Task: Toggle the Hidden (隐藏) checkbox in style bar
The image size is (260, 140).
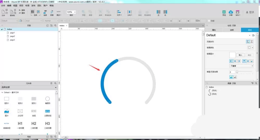Action: (x=209, y=21)
